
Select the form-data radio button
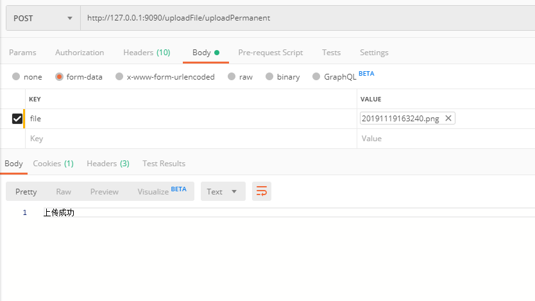click(59, 76)
